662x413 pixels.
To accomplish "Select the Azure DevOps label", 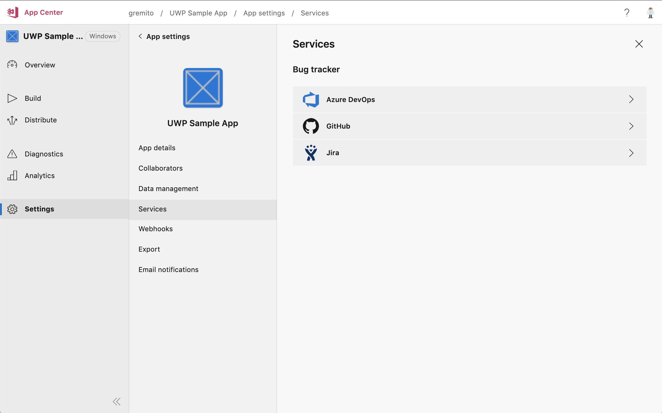I will (x=350, y=100).
